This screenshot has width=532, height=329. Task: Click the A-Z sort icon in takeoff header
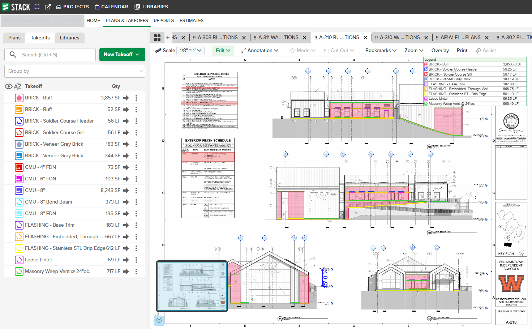tap(18, 86)
